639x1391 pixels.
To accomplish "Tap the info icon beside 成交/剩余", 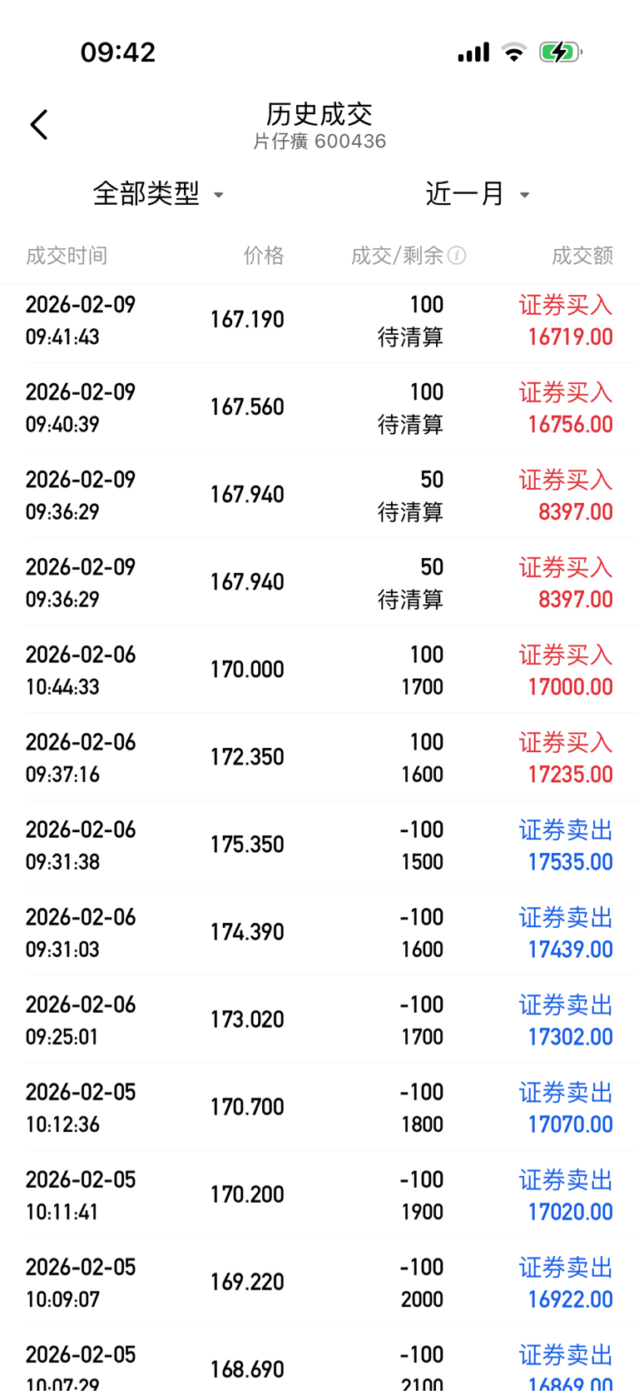I will tap(457, 255).
